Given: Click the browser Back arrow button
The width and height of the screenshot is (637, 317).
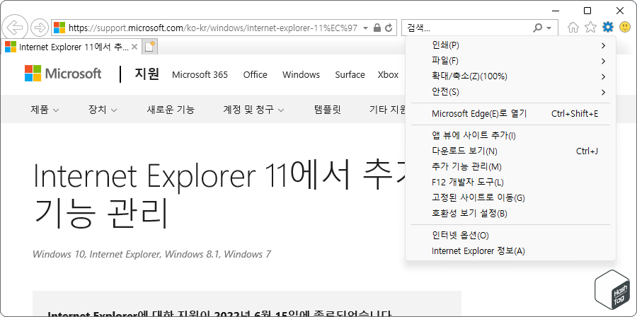Looking at the screenshot, I should click(x=15, y=27).
